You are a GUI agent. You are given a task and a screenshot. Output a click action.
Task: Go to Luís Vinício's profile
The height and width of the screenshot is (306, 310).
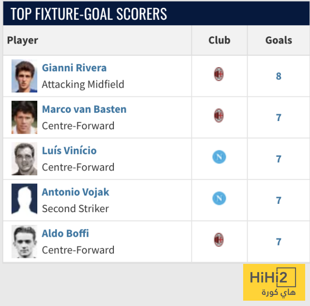coord(69,151)
